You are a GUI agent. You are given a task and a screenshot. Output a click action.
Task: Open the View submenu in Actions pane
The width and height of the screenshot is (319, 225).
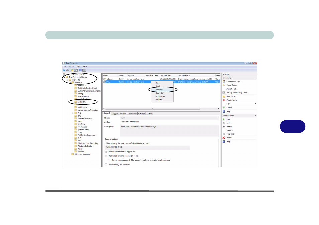click(x=239, y=104)
